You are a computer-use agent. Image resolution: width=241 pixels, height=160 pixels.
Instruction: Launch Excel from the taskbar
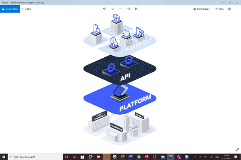(x=123, y=157)
